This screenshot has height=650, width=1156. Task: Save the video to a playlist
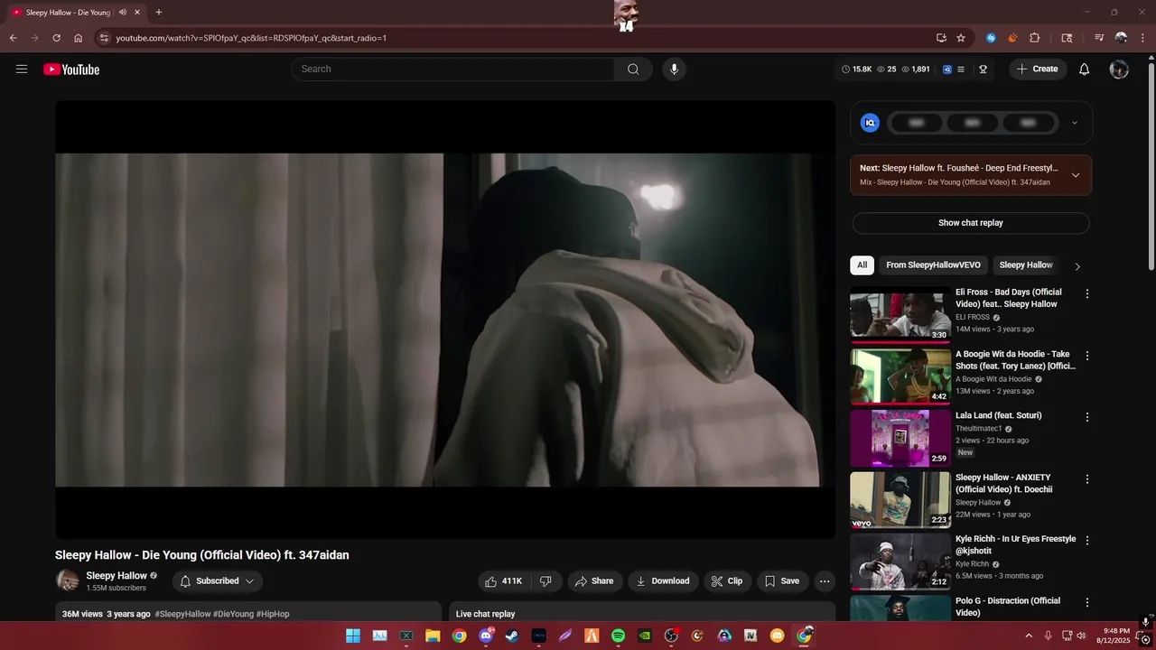pos(782,581)
